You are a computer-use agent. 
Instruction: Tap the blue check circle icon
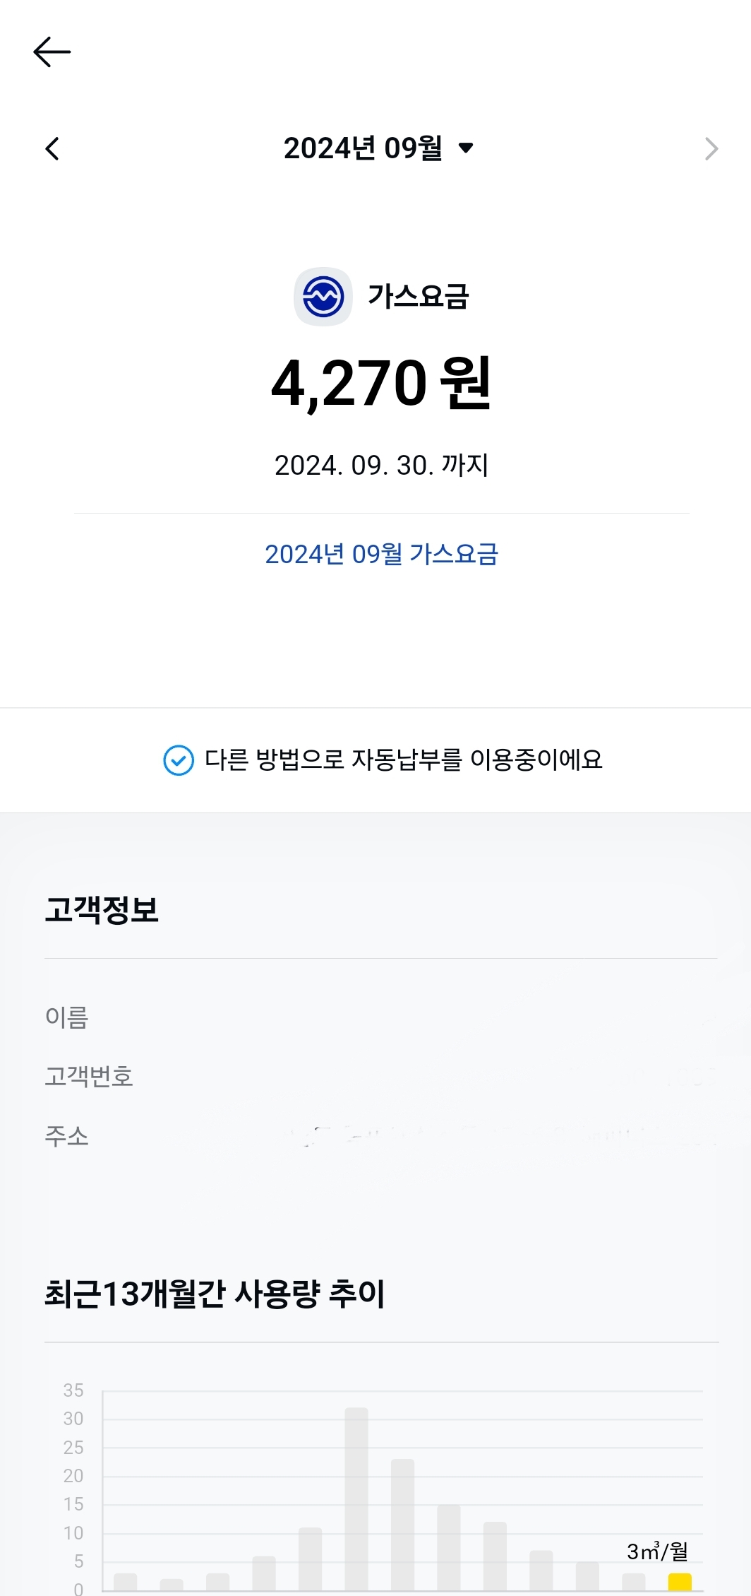click(x=179, y=760)
